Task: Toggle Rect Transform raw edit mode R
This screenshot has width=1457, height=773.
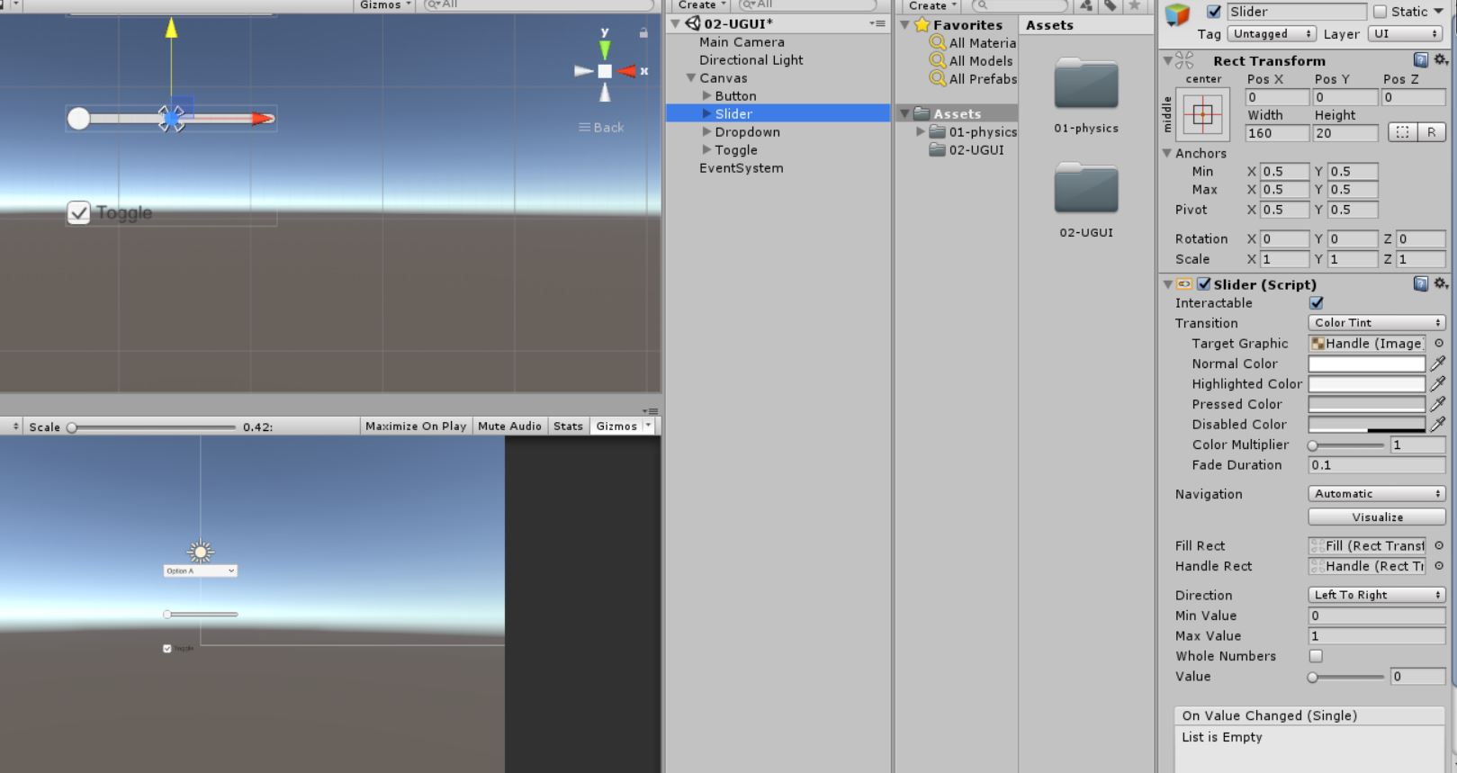Action: (x=1431, y=132)
